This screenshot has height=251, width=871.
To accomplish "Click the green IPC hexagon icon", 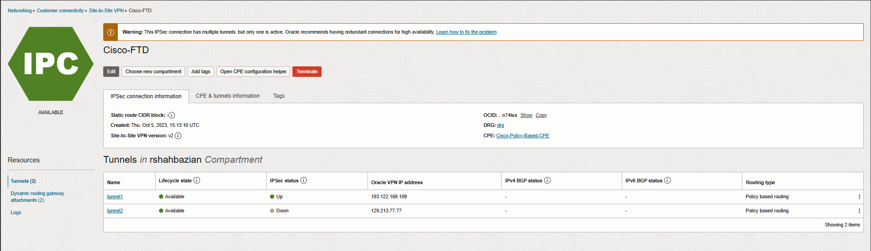I will tap(50, 64).
